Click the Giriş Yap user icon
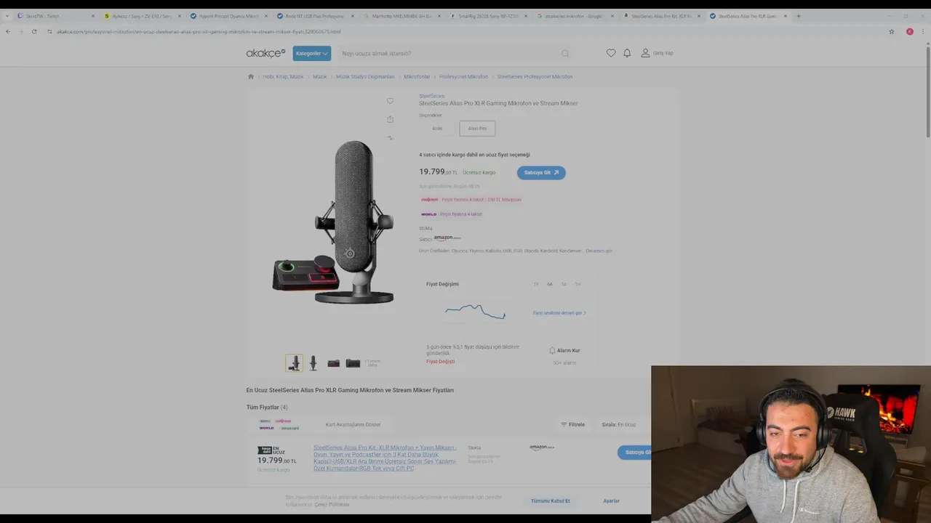The width and height of the screenshot is (931, 523). 645,53
